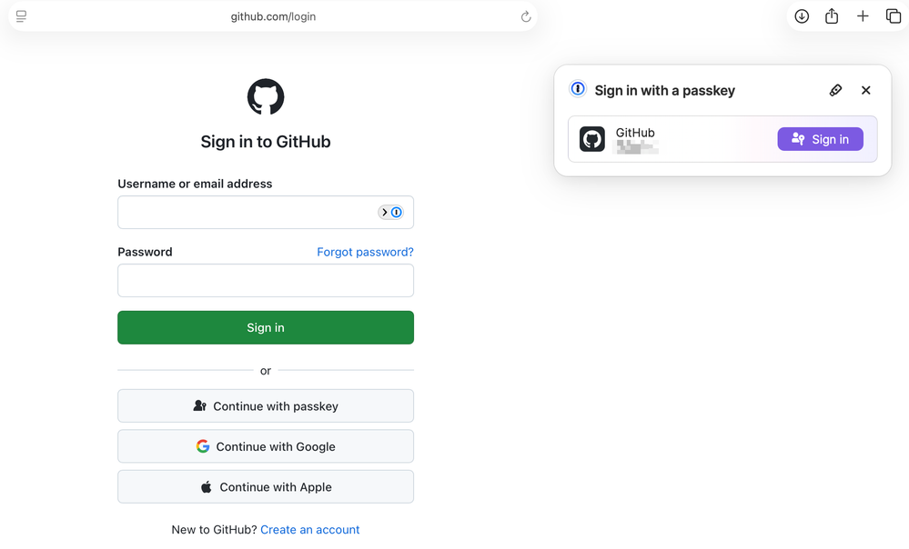Open the Forgot password? link

click(365, 252)
